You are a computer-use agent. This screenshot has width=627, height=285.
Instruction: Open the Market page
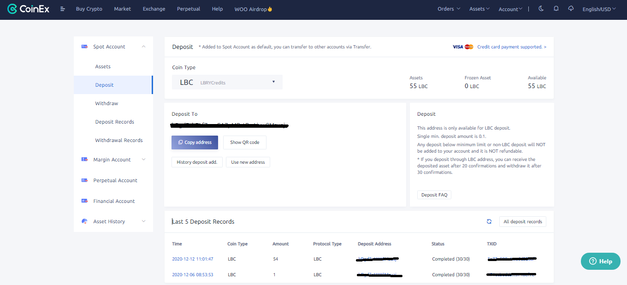point(123,9)
